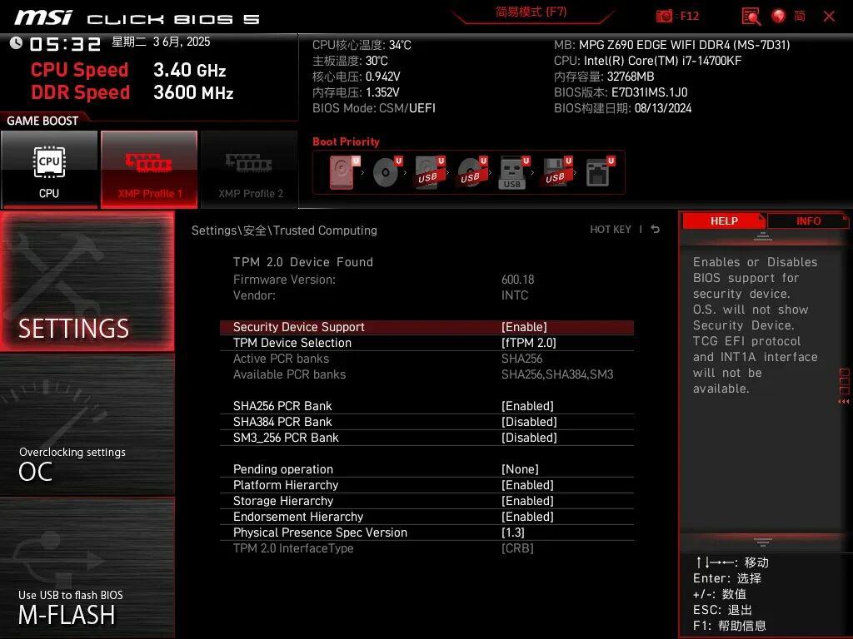
Task: Click the CPU核心温度 34°C reading
Action: click(362, 45)
